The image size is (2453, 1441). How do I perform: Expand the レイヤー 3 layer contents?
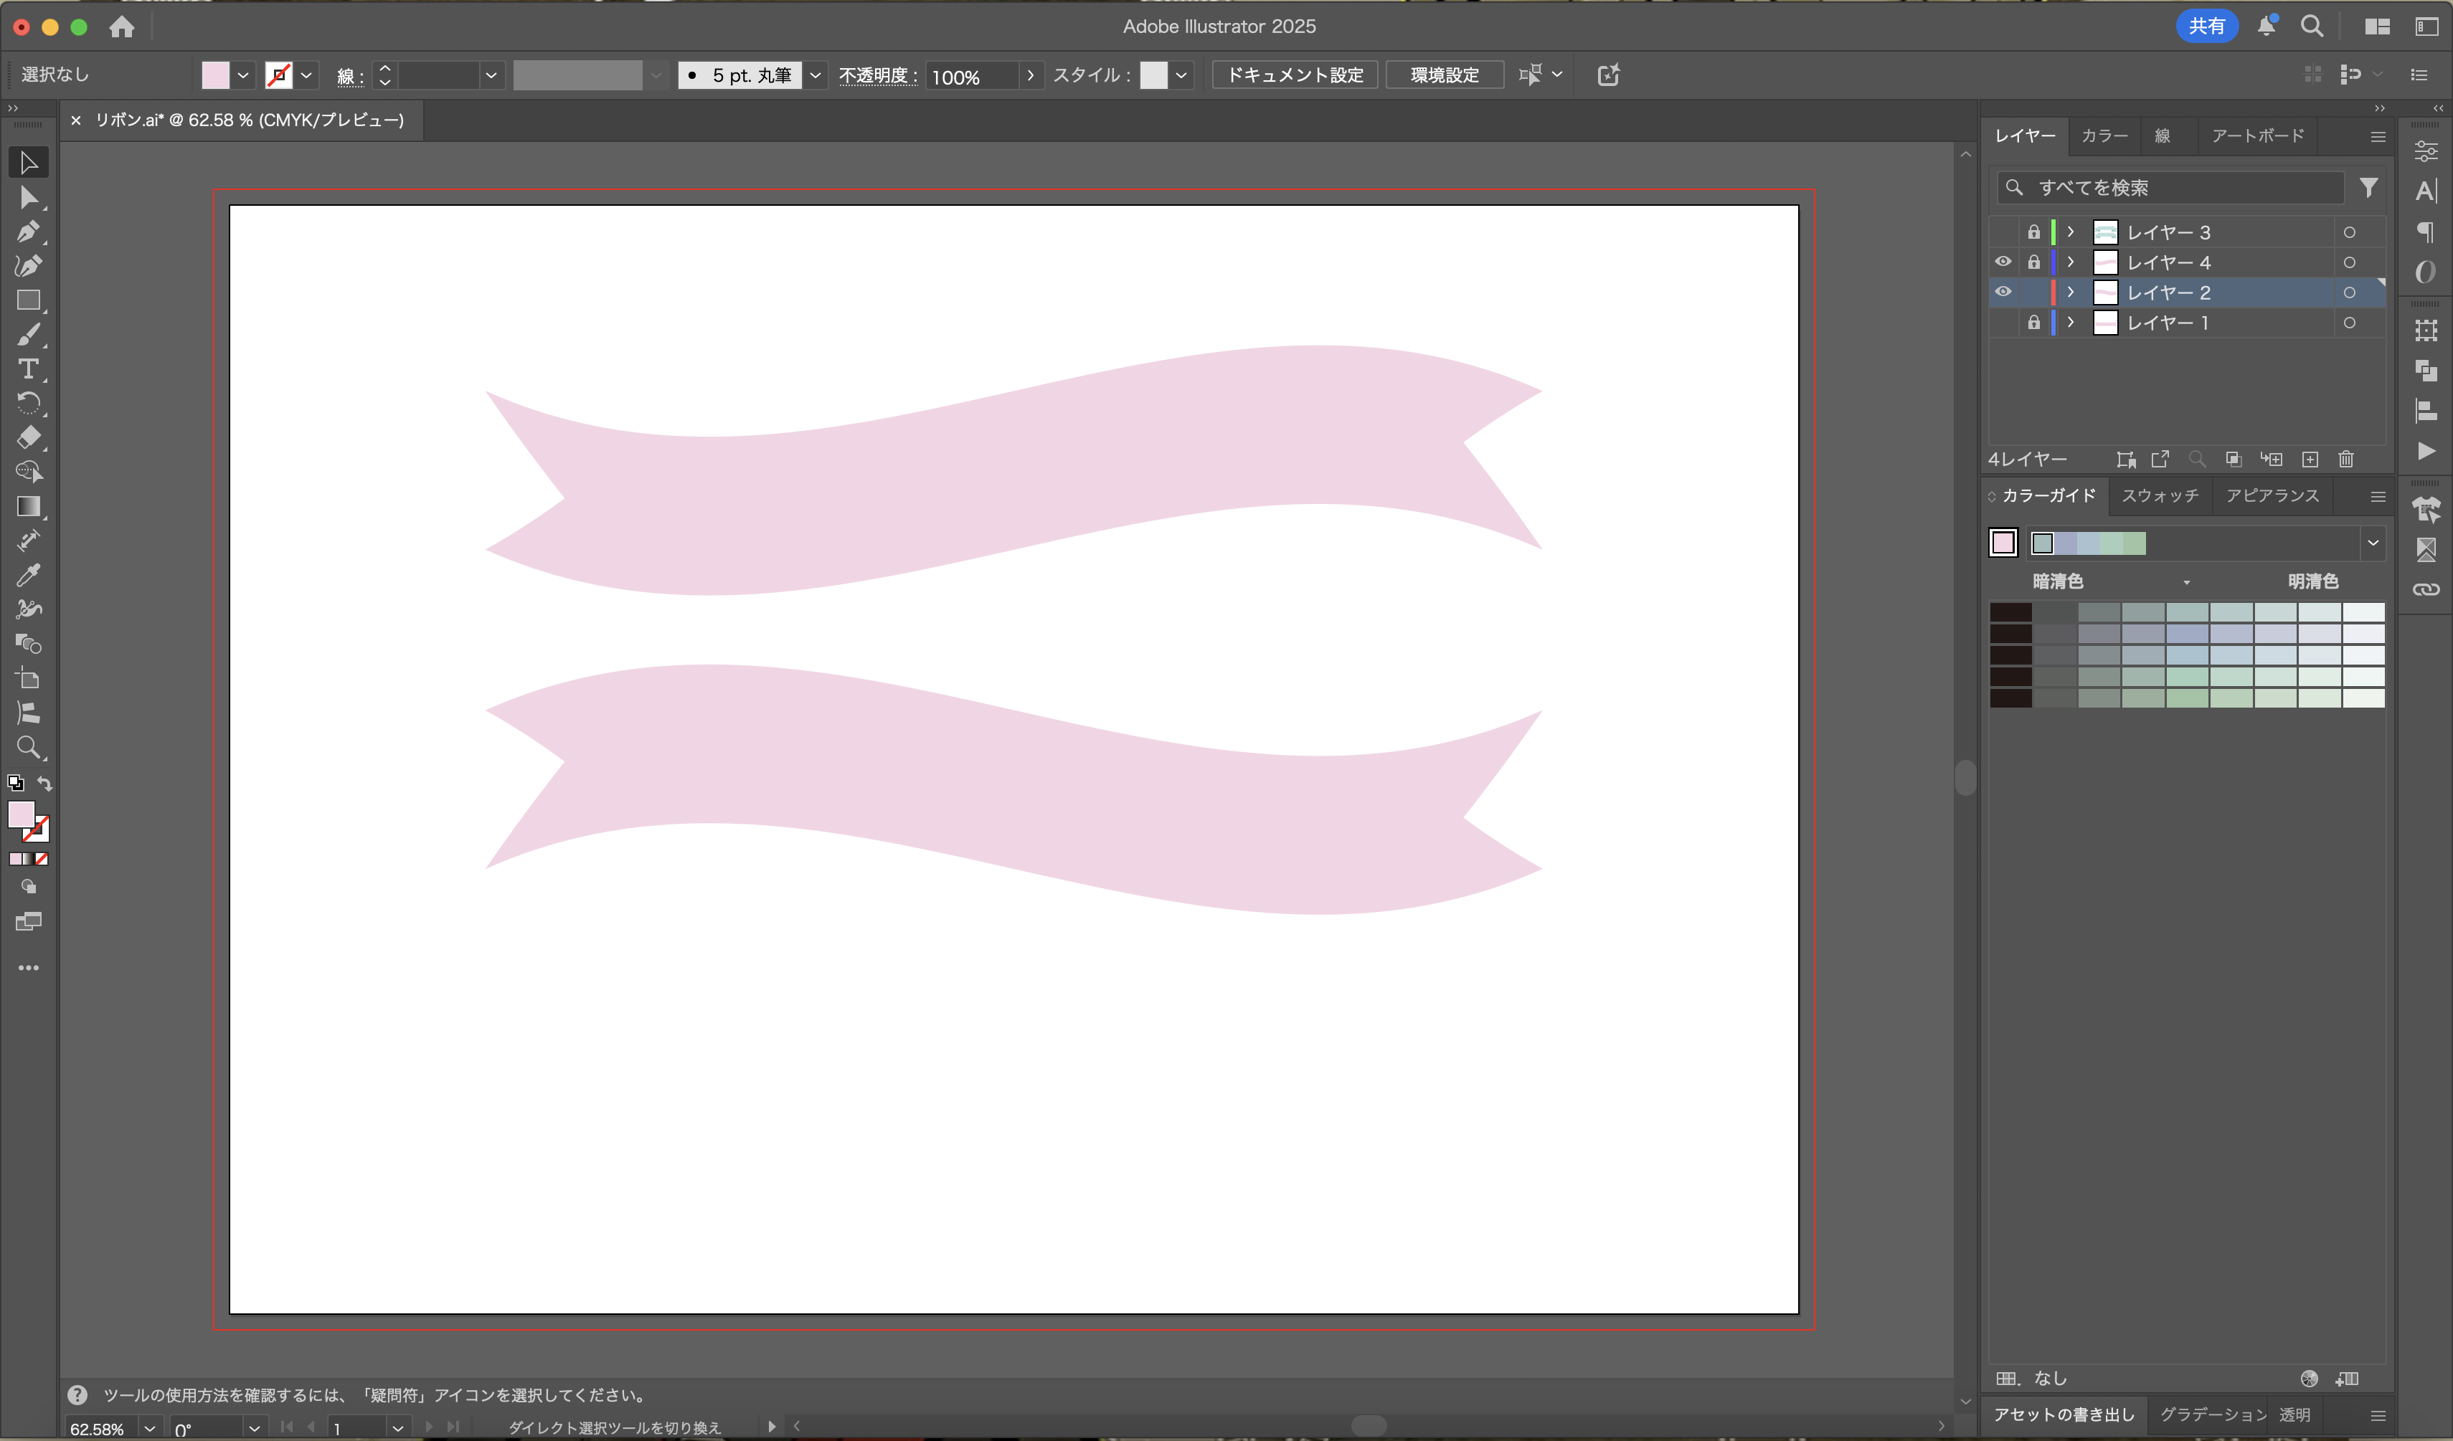pyautogui.click(x=2071, y=232)
